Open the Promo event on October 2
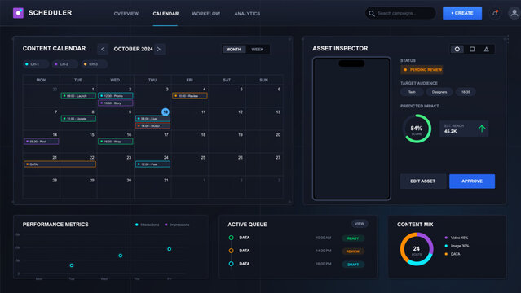The height and width of the screenshot is (293, 521). pos(116,96)
